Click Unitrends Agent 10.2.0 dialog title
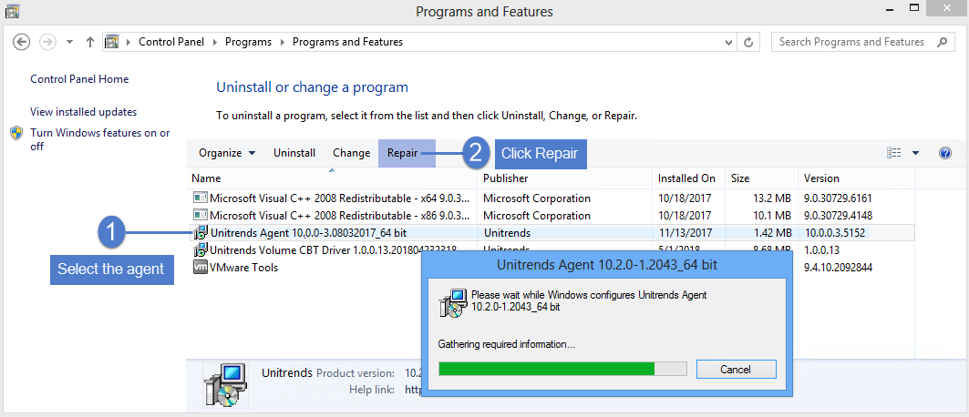The width and height of the screenshot is (969, 417). coord(607,265)
